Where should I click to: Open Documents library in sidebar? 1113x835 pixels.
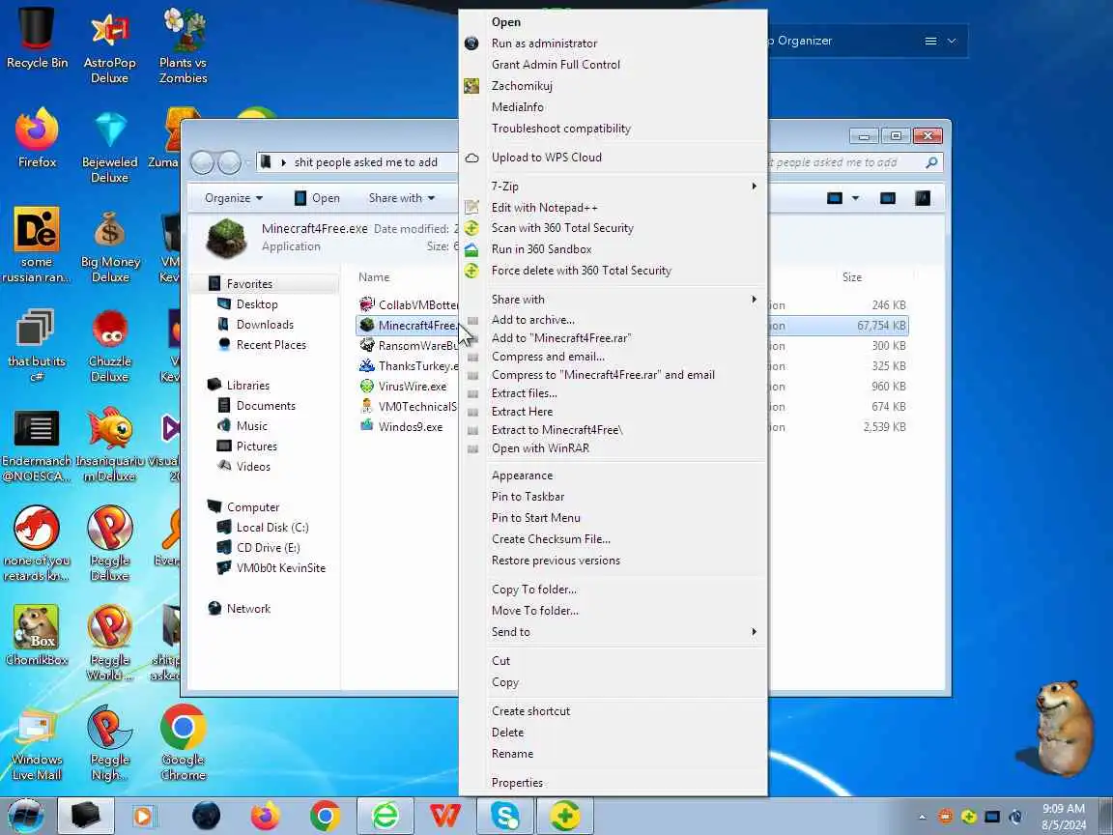tap(266, 406)
